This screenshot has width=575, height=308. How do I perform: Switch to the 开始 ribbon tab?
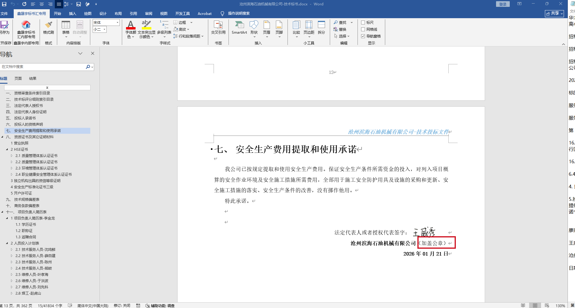tap(57, 14)
